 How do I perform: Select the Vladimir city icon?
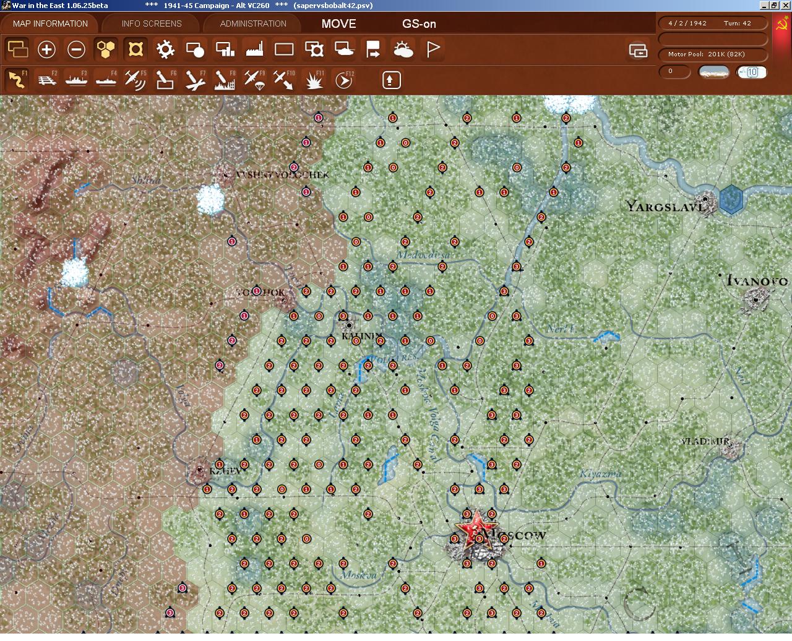[x=733, y=447]
